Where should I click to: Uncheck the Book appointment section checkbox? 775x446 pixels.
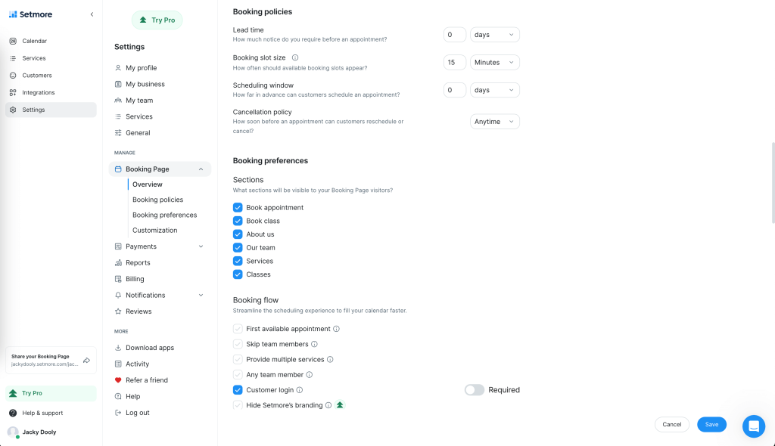pos(238,208)
